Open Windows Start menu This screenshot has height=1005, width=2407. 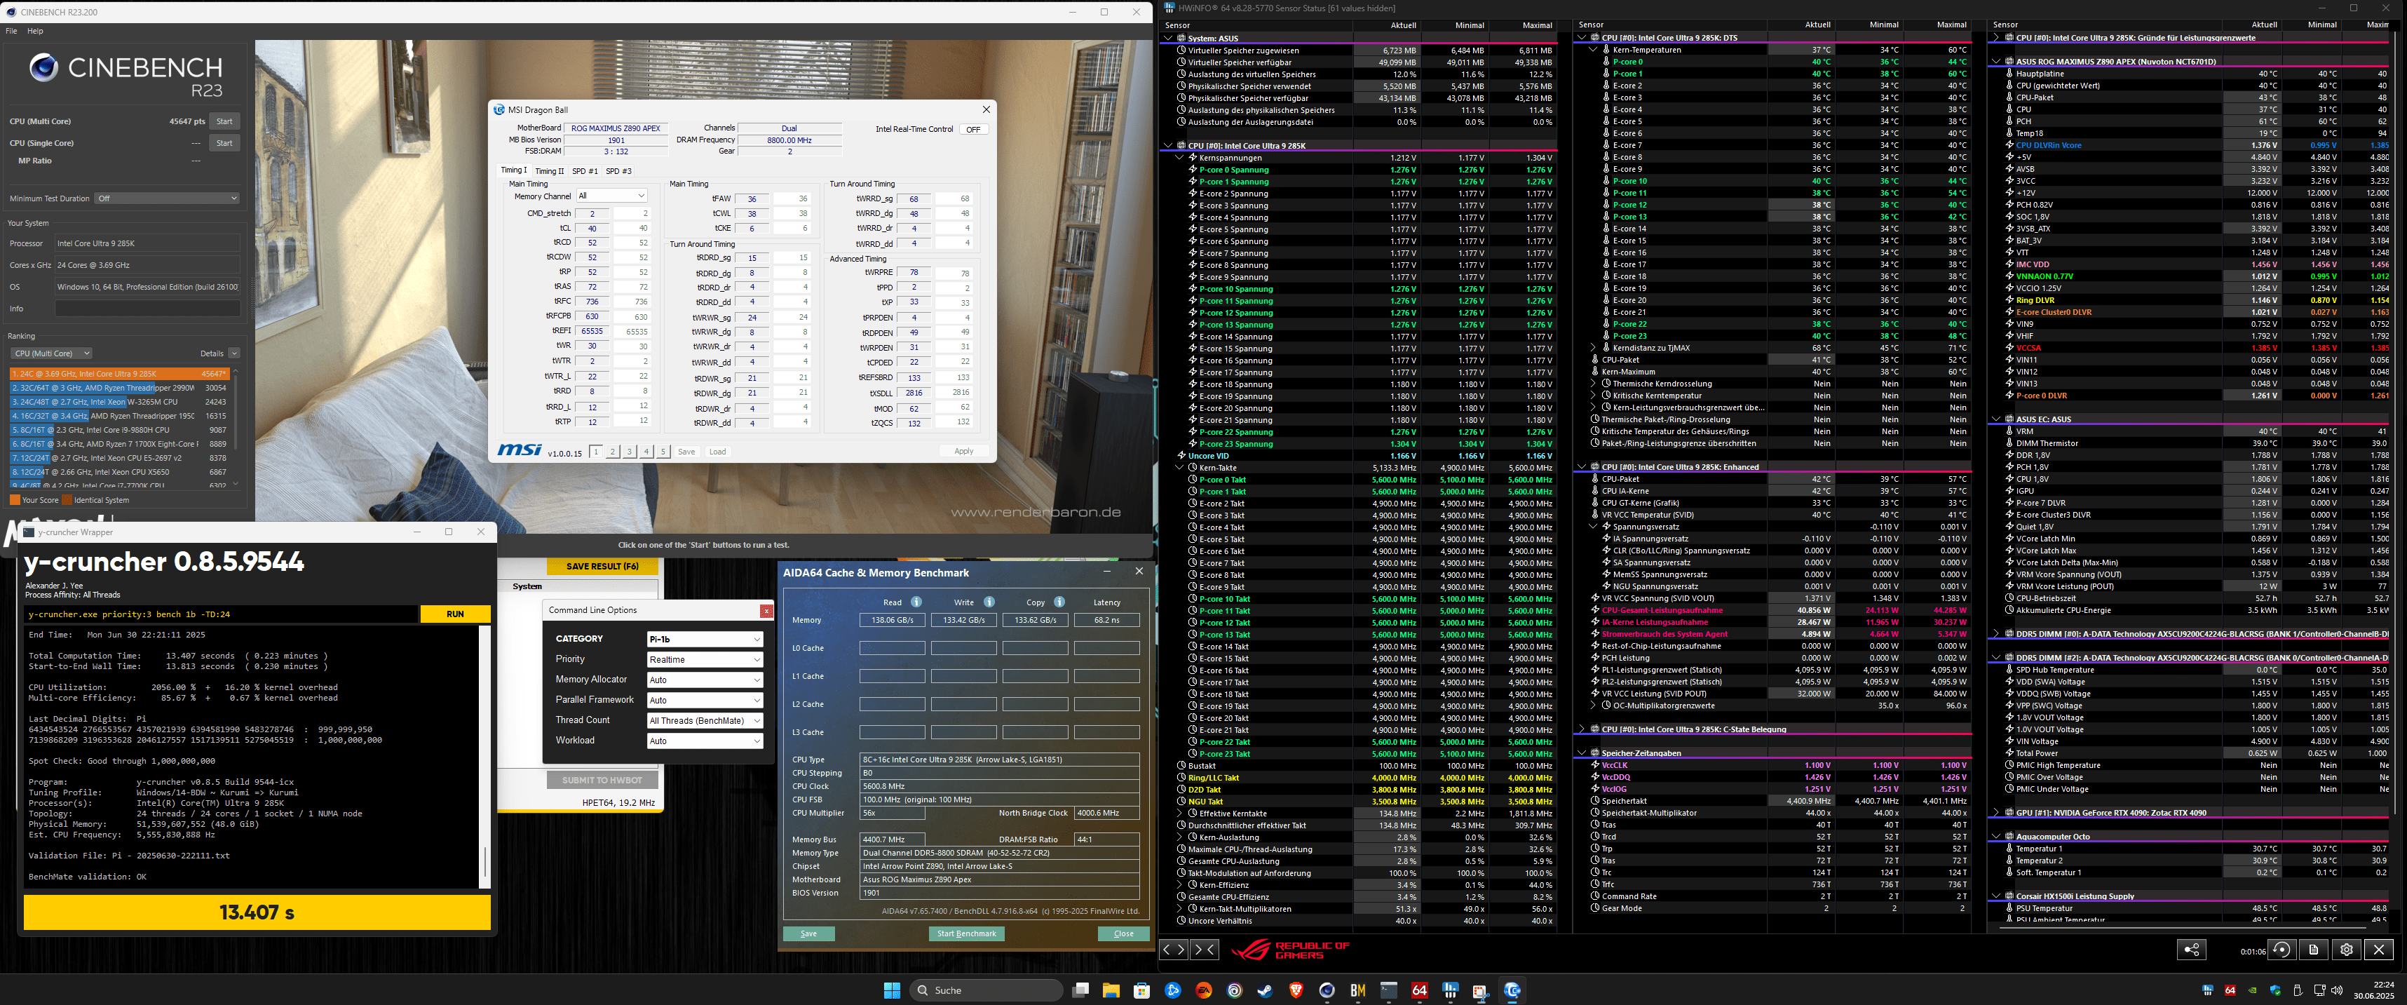(x=891, y=990)
